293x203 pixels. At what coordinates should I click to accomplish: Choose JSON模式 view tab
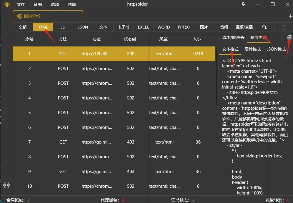(276, 49)
